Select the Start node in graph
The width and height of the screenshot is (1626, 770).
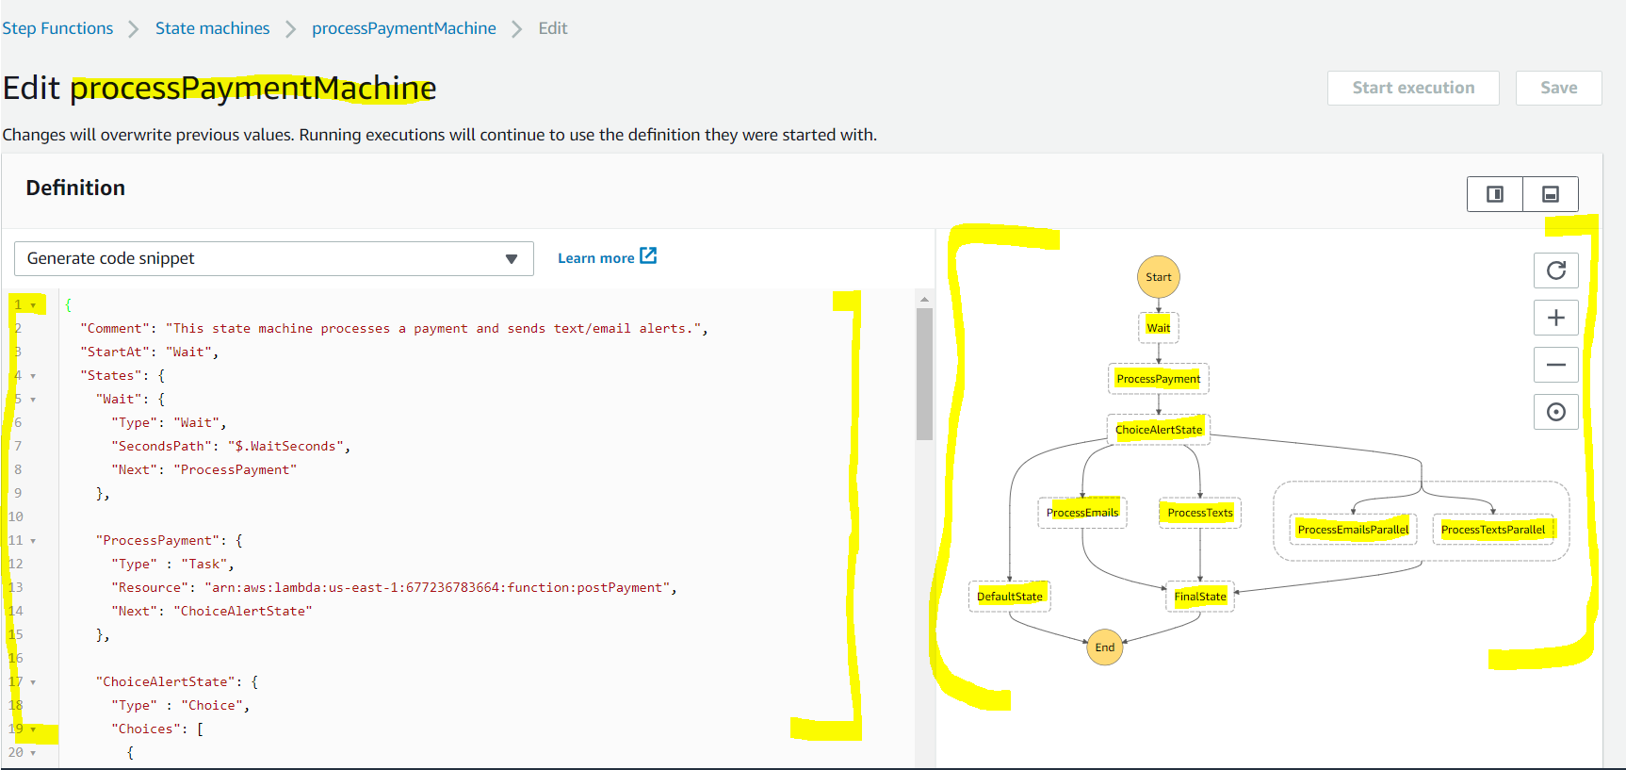pyautogui.click(x=1159, y=277)
